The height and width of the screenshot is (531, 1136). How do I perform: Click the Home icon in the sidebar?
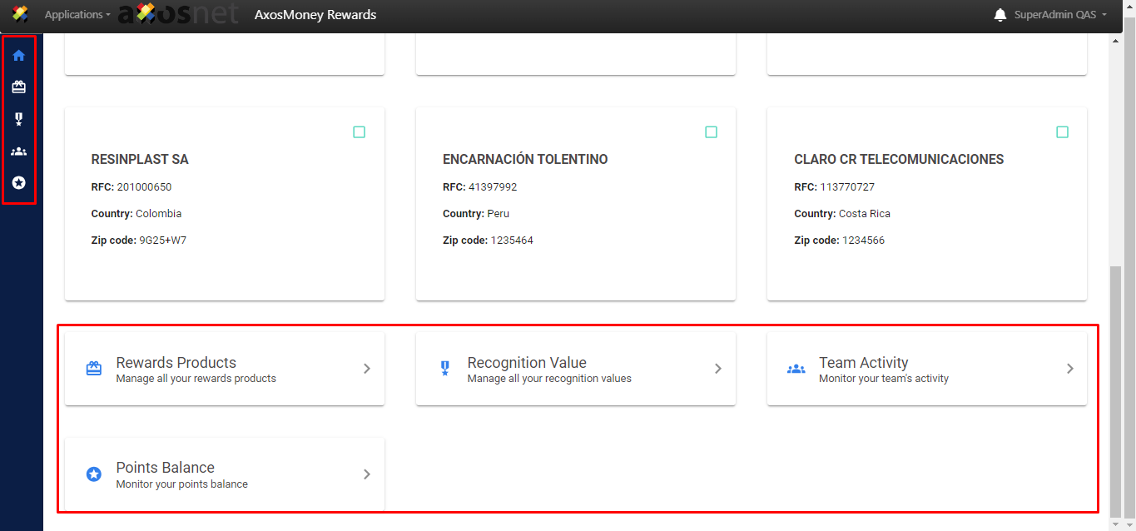(18, 56)
